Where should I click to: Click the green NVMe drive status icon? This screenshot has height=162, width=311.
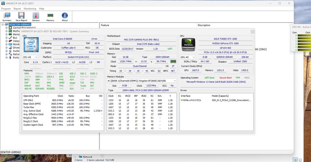tap(182, 100)
